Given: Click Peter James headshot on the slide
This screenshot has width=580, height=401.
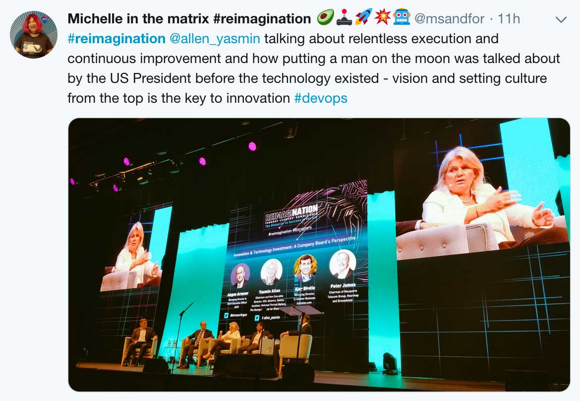Looking at the screenshot, I should pos(343,264).
